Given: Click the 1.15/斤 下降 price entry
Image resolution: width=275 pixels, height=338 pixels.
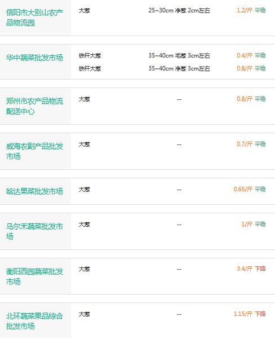Looking at the screenshot, I should click(x=250, y=314).
